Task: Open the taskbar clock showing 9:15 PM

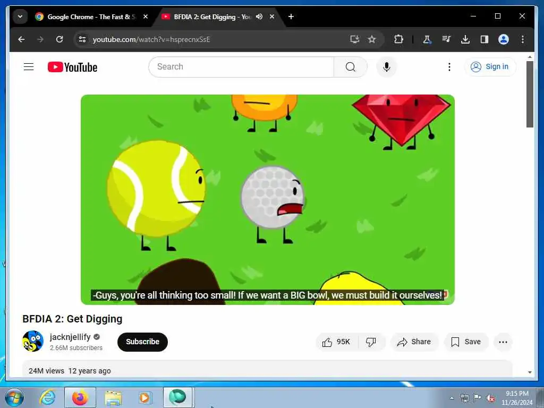Action: pos(517,398)
